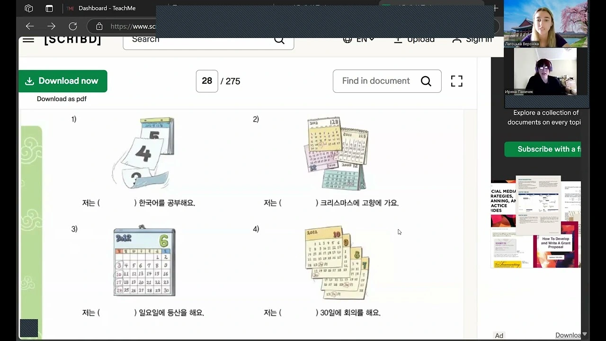Go forward using the browser forward arrow
This screenshot has height=341, width=606.
tap(51, 26)
